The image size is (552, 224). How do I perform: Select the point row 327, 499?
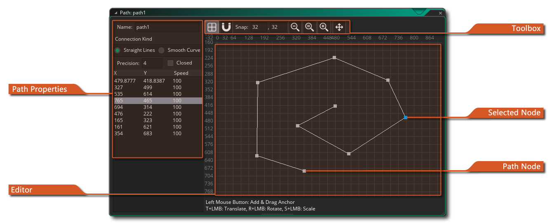click(157, 88)
